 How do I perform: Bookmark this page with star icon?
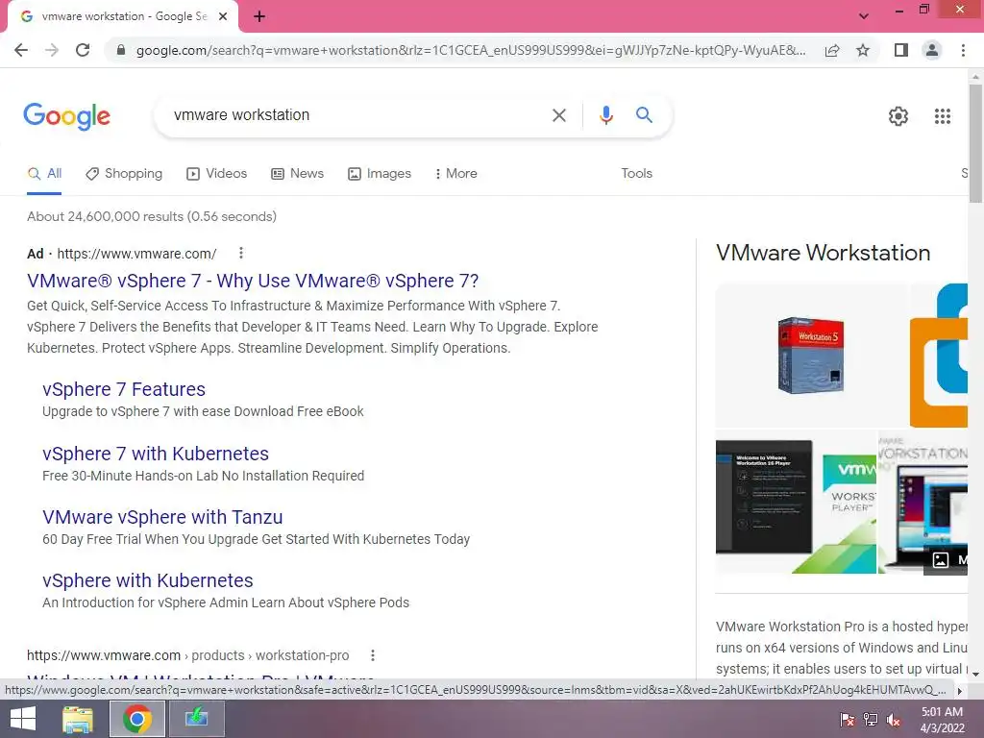click(863, 50)
